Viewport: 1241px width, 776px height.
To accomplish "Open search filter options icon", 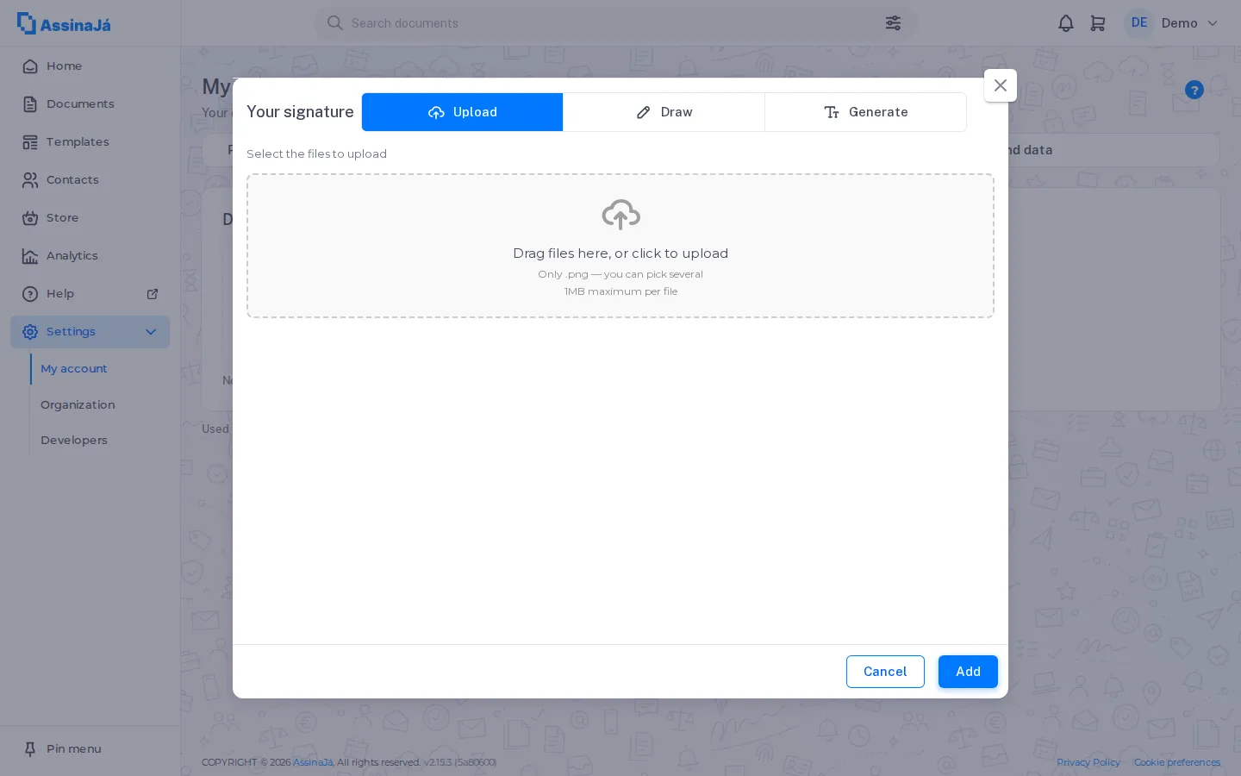I will point(893,23).
